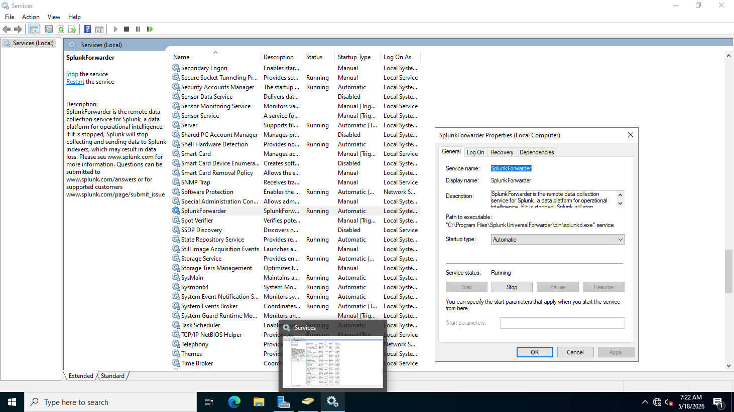
Task: Sort by Log On As column header
Action: click(x=400, y=57)
